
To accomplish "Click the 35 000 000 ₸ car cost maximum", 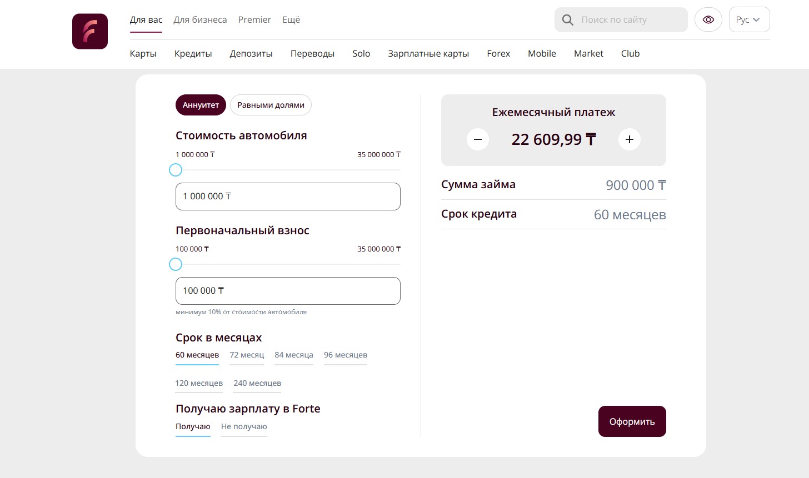I will coord(379,155).
